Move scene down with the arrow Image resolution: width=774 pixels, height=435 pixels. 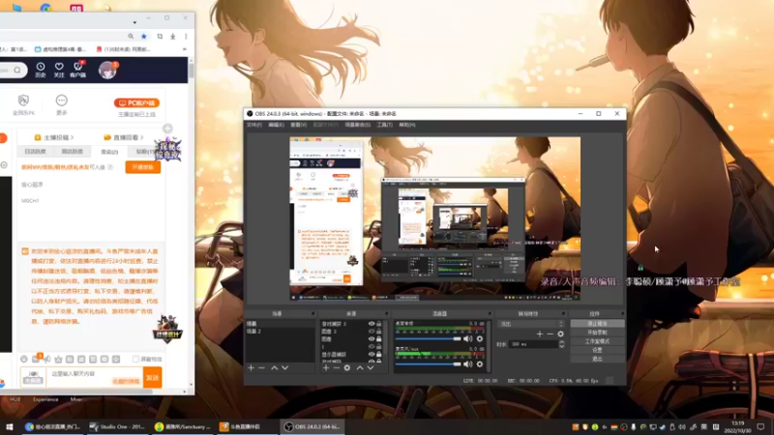click(284, 368)
